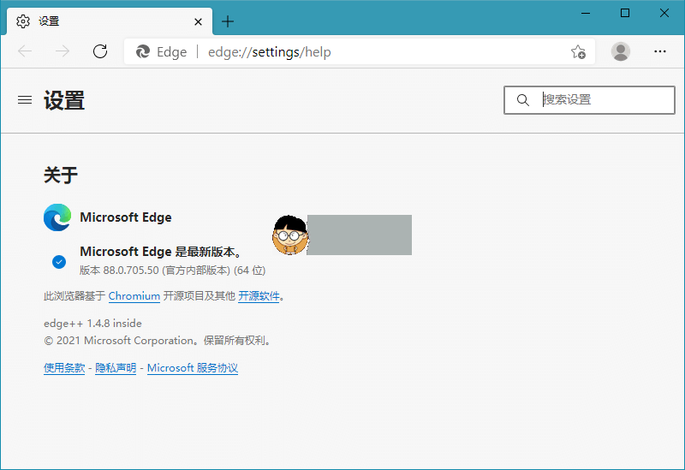Screen dimensions: 685x470
Task: Click the 2021 Microsoft Corporation copyright text
Action: 158,341
